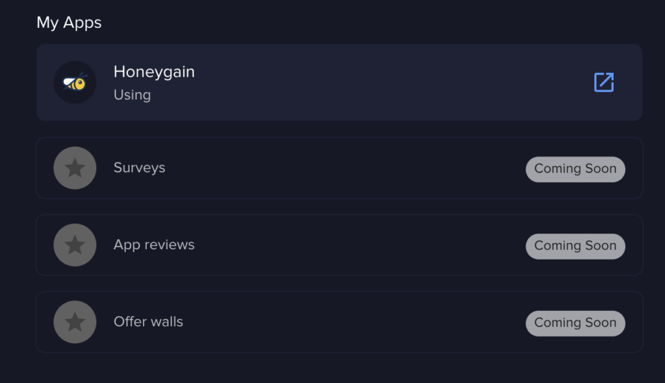This screenshot has height=383, width=665.
Task: Click the My Apps heading
Action: [69, 23]
